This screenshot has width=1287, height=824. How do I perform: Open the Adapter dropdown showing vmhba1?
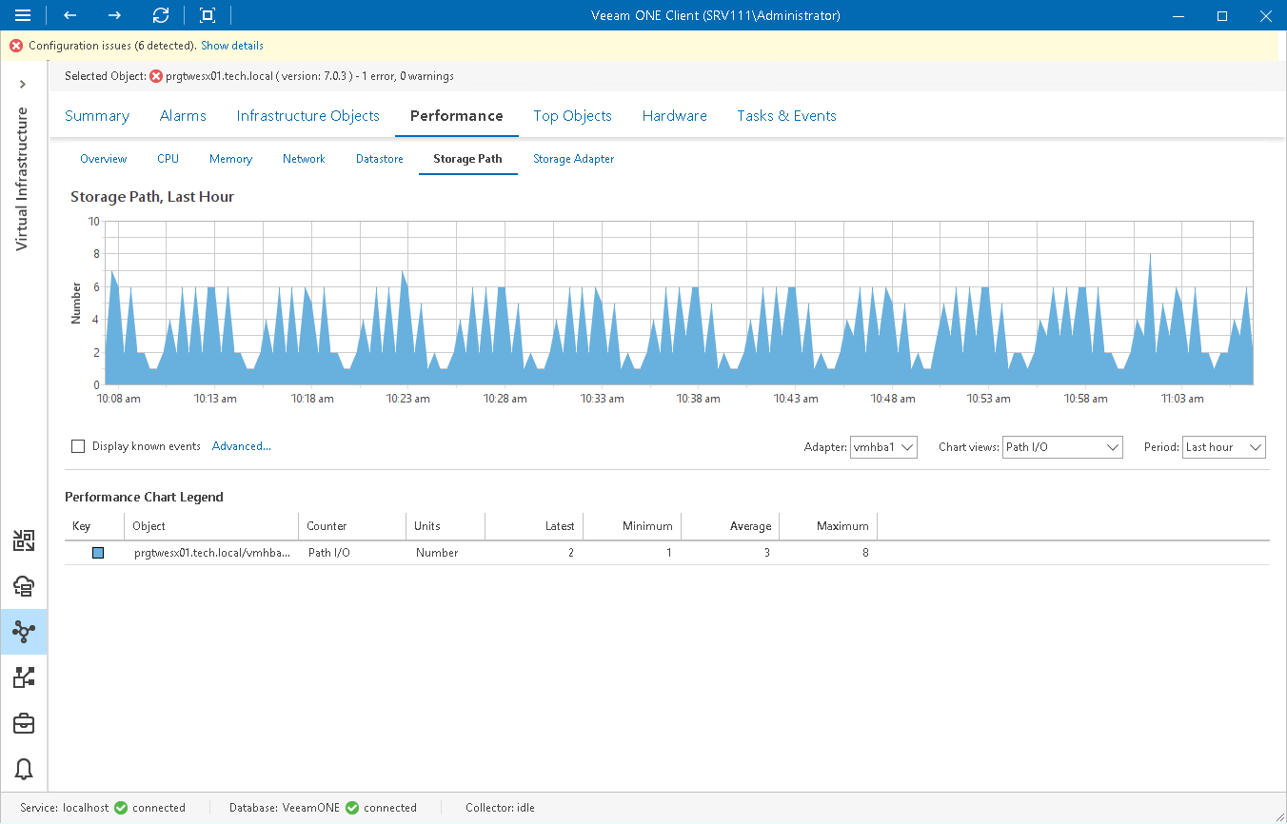(883, 446)
